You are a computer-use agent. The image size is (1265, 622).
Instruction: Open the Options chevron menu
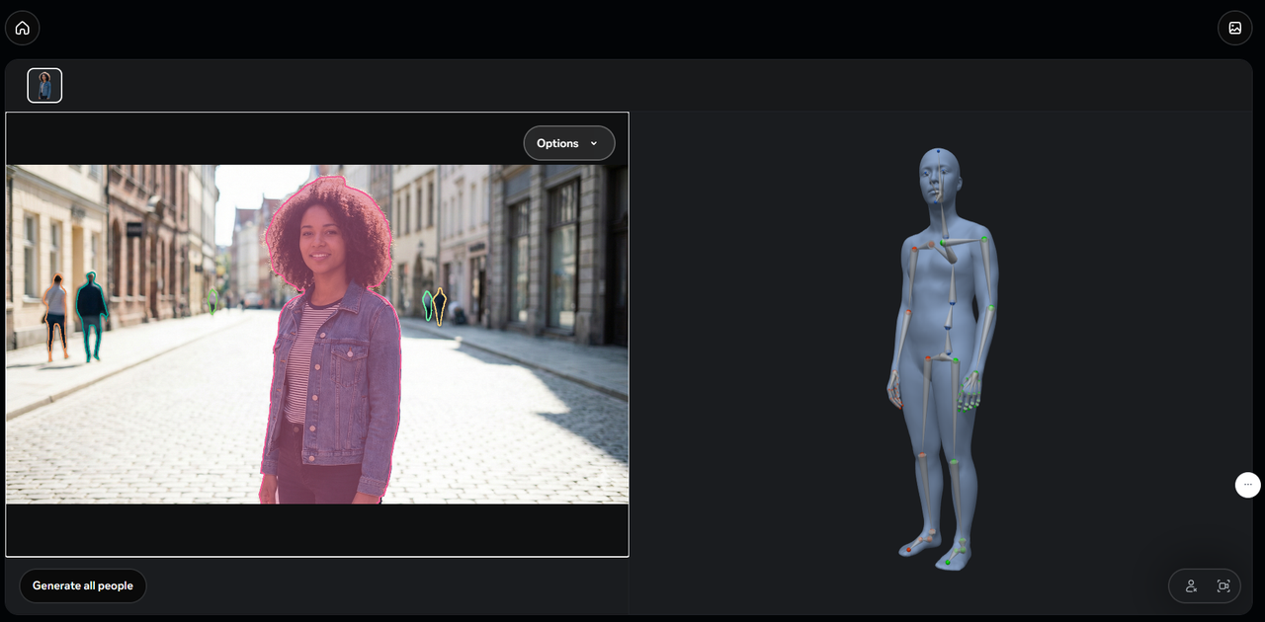tap(596, 142)
